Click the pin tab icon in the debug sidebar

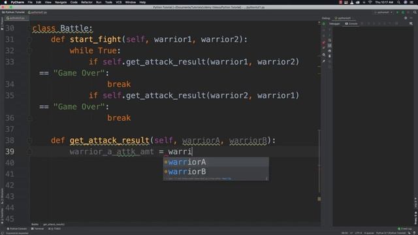pyautogui.click(x=324, y=61)
